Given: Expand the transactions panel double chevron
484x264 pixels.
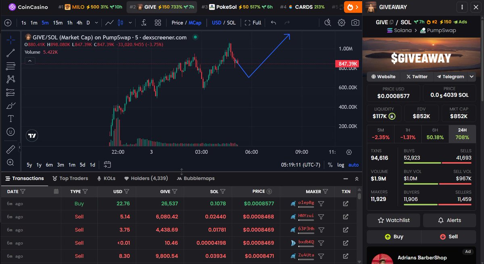Looking at the screenshot, I should tap(357, 178).
